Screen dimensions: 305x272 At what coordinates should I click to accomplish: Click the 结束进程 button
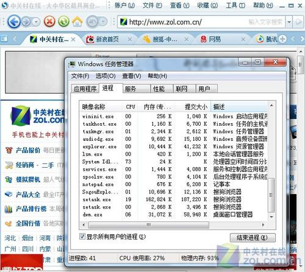(x=253, y=238)
